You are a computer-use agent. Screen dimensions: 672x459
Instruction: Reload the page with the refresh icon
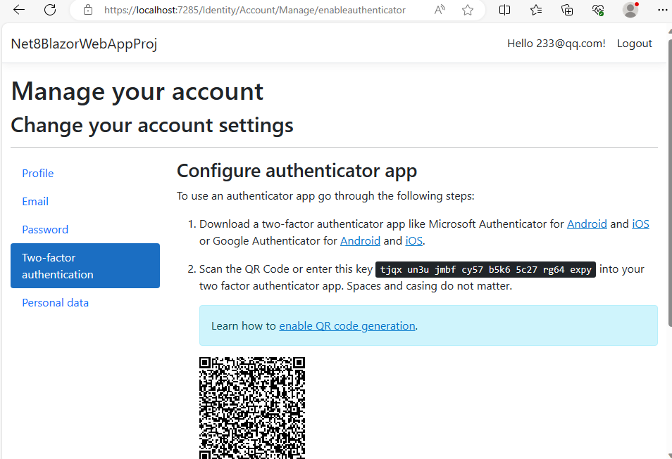(x=50, y=10)
